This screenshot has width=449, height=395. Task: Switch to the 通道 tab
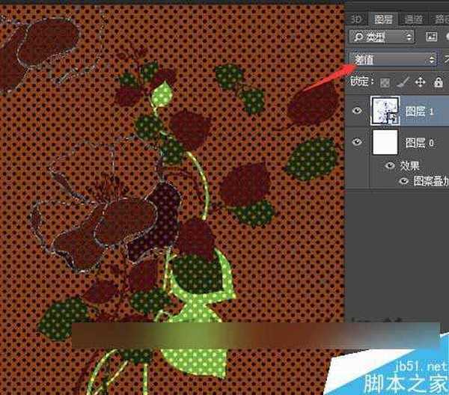click(412, 18)
